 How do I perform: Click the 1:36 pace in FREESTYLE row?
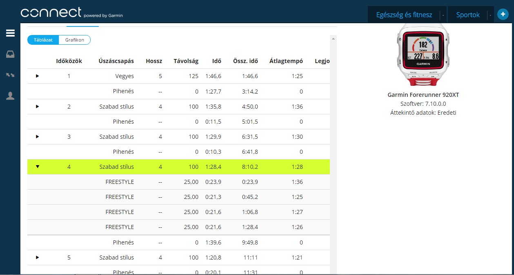point(298,182)
